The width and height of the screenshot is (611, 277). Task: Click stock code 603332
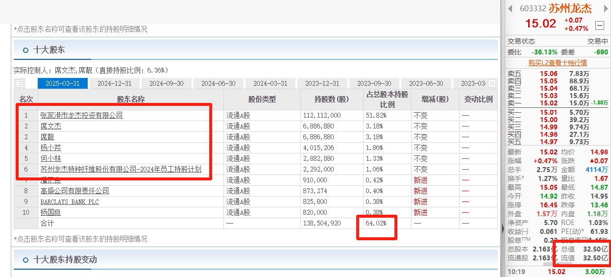click(533, 8)
